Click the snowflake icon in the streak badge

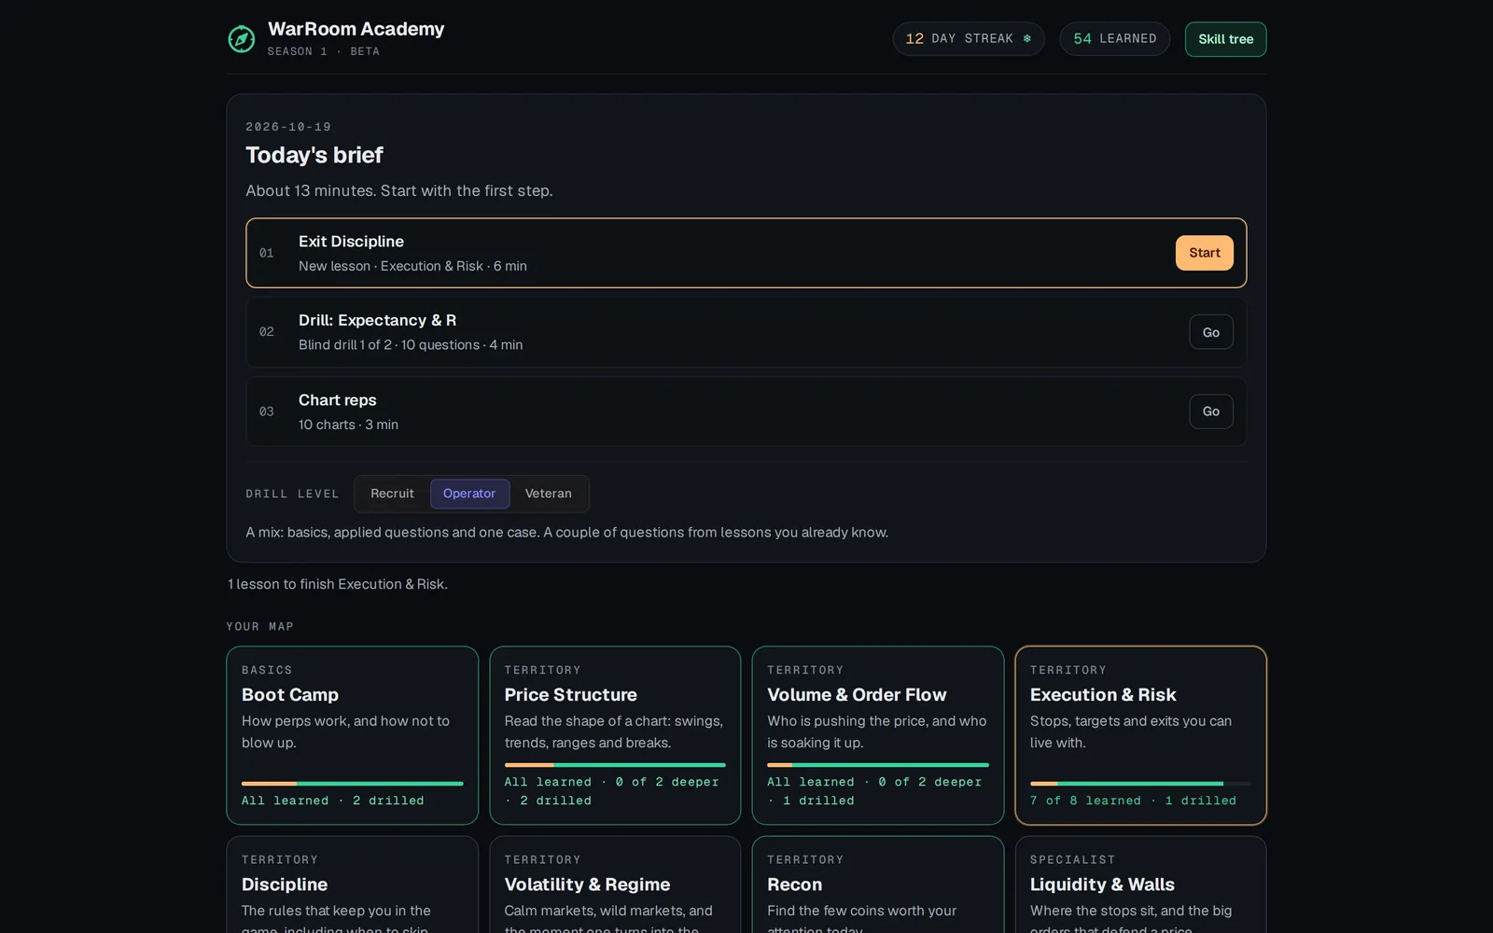click(1027, 38)
